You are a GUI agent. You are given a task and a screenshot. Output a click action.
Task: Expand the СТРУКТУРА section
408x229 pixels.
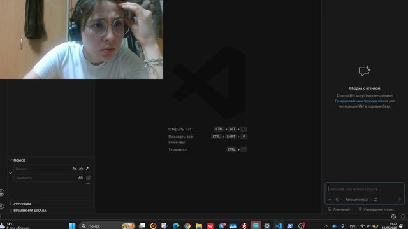[x=51, y=204]
